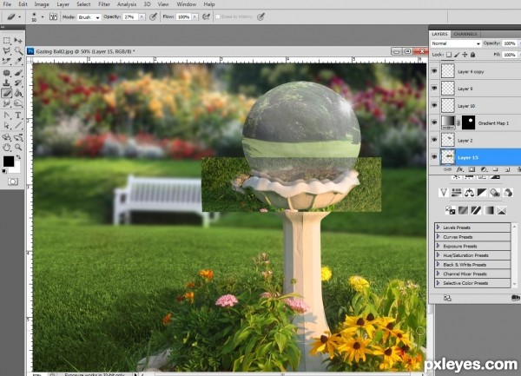Select the Eyedropper tool
This screenshot has width=521, height=376.
tap(18, 61)
